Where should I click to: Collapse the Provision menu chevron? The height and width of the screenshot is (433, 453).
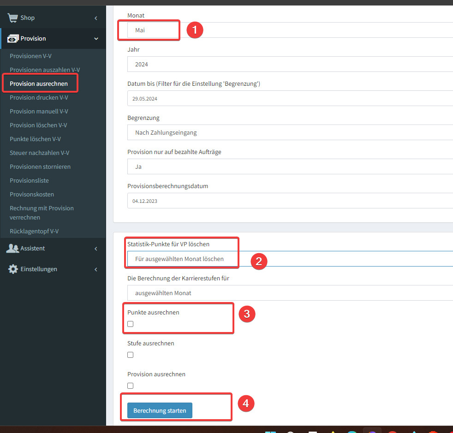pos(96,39)
